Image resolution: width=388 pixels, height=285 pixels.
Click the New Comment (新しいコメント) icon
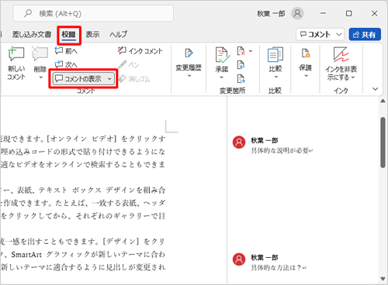(16, 54)
